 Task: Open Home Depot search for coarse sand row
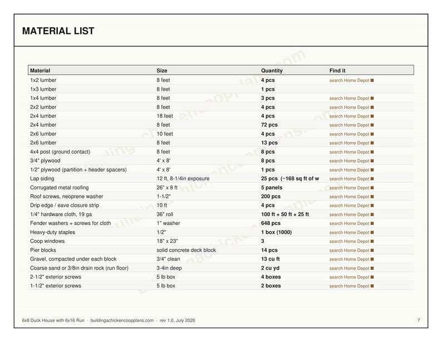349,268
